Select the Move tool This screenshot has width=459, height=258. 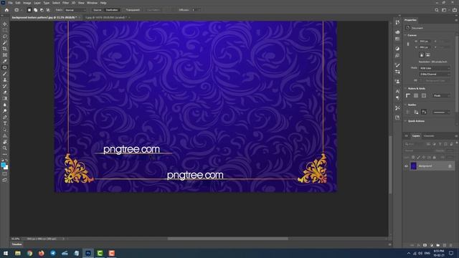5,24
